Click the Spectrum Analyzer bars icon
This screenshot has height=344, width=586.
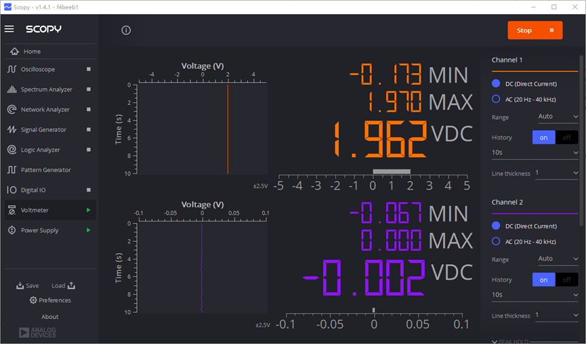pyautogui.click(x=12, y=89)
